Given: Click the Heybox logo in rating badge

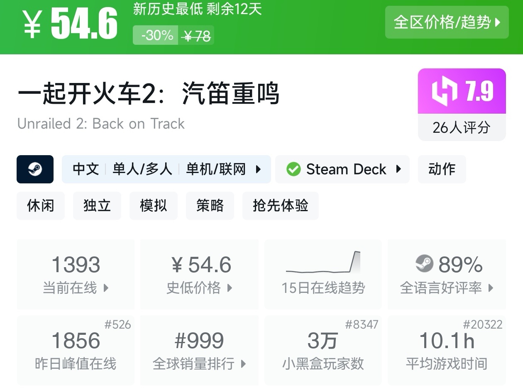Looking at the screenshot, I should coord(444,91).
